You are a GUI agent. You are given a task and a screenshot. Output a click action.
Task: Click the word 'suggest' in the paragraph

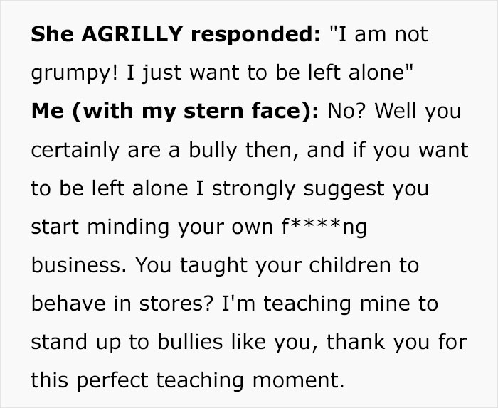click(x=344, y=189)
